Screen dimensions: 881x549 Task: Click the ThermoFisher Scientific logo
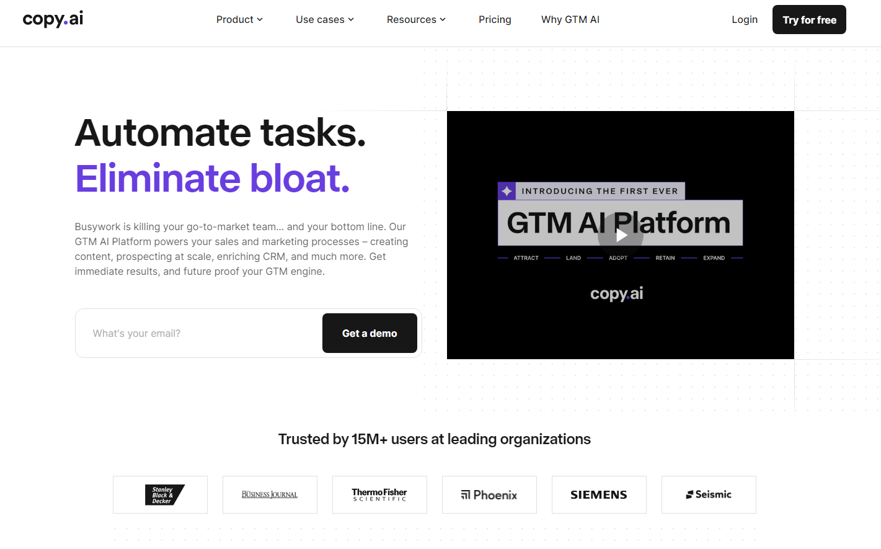coord(379,494)
